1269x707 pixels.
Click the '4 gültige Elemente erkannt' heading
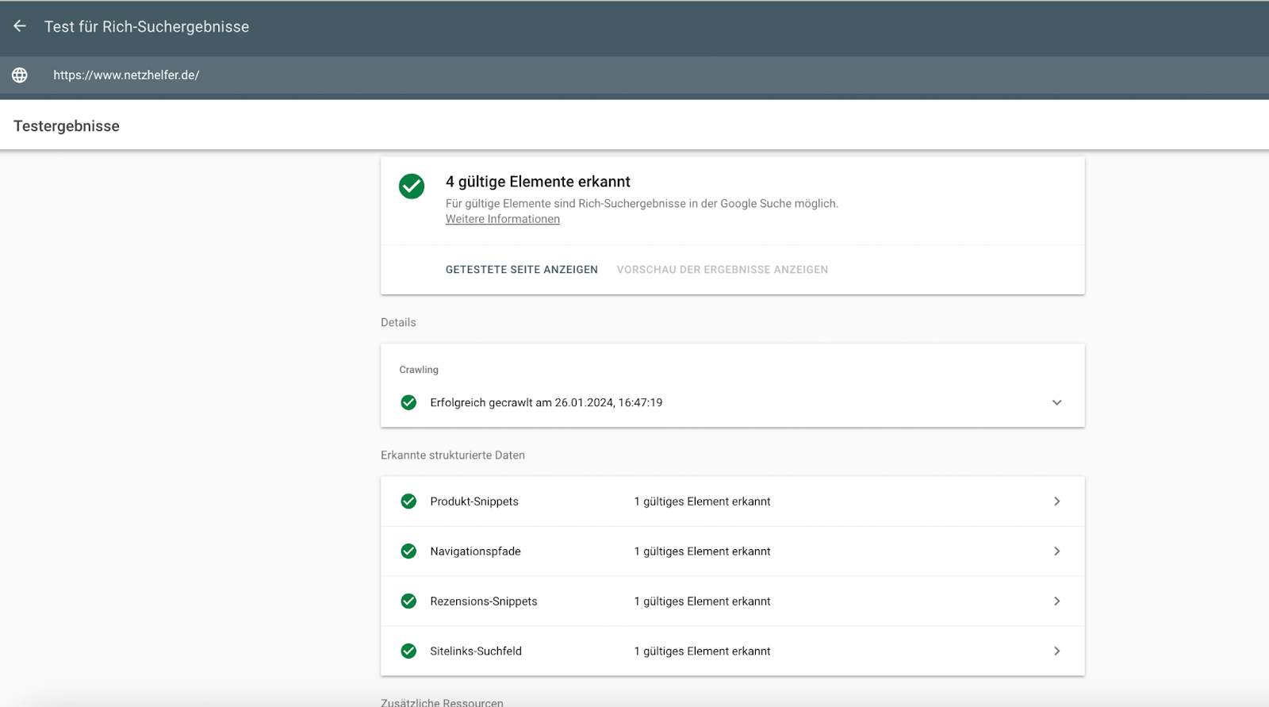(538, 182)
